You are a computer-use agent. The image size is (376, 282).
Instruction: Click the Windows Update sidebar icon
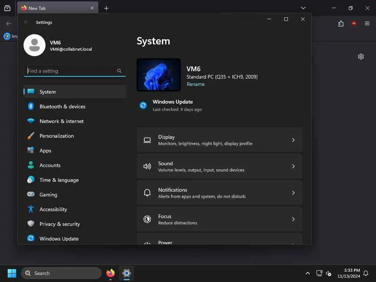[x=31, y=238]
